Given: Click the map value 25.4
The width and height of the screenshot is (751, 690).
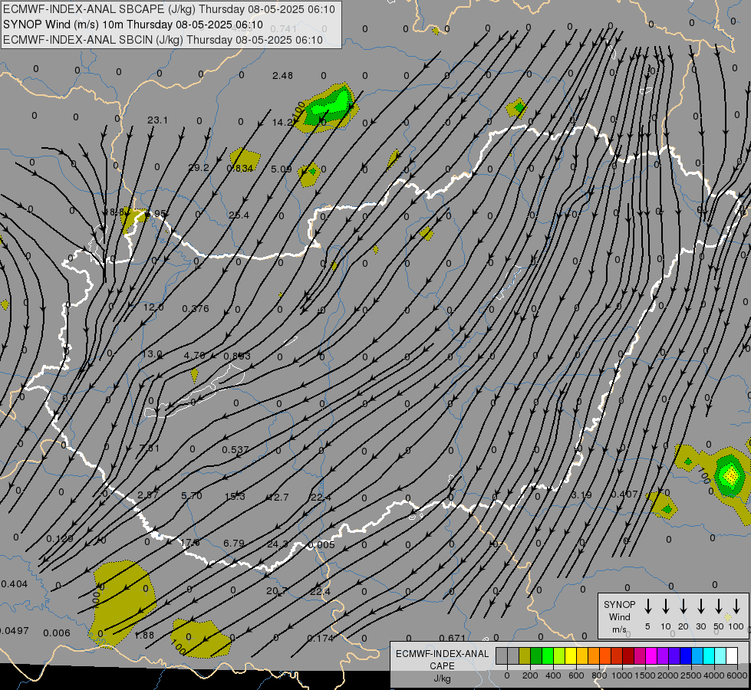Looking at the screenshot, I should [x=239, y=215].
